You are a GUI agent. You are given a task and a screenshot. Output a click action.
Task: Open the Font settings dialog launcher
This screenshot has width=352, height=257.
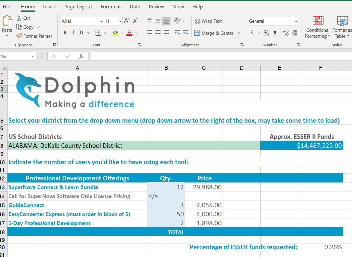[x=139, y=45]
